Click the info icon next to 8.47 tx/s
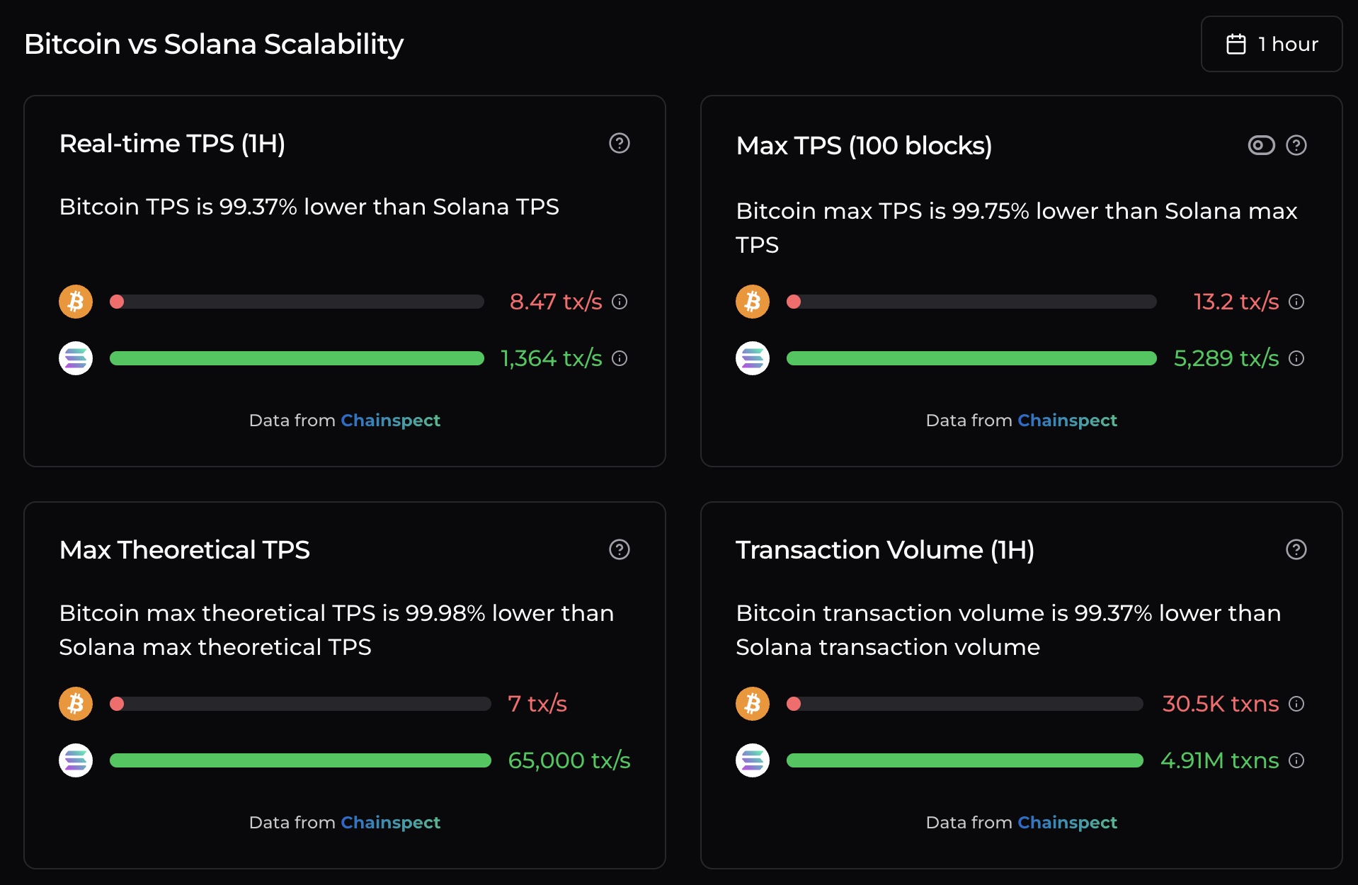 [x=619, y=302]
